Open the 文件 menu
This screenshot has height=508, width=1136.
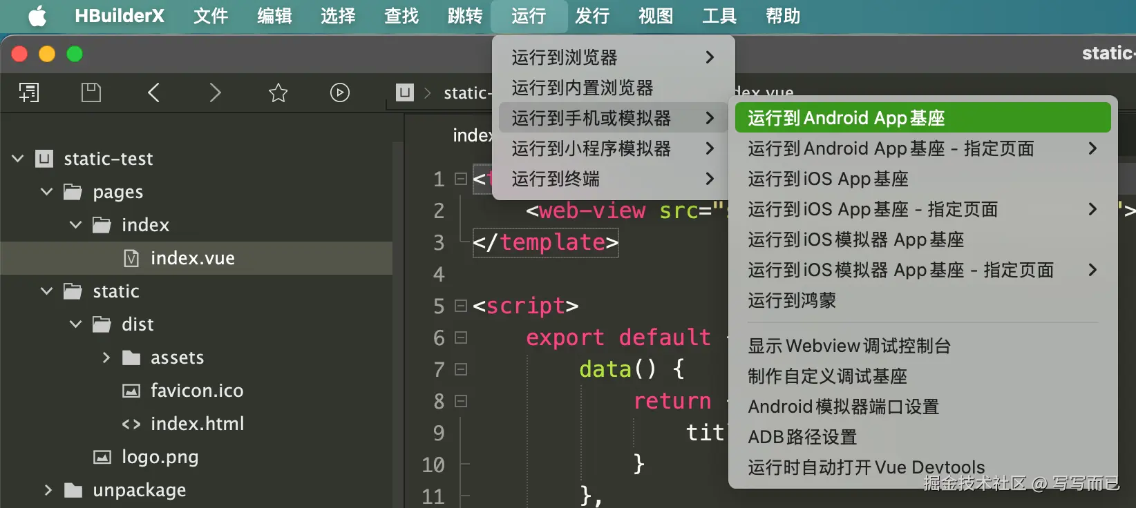211,16
